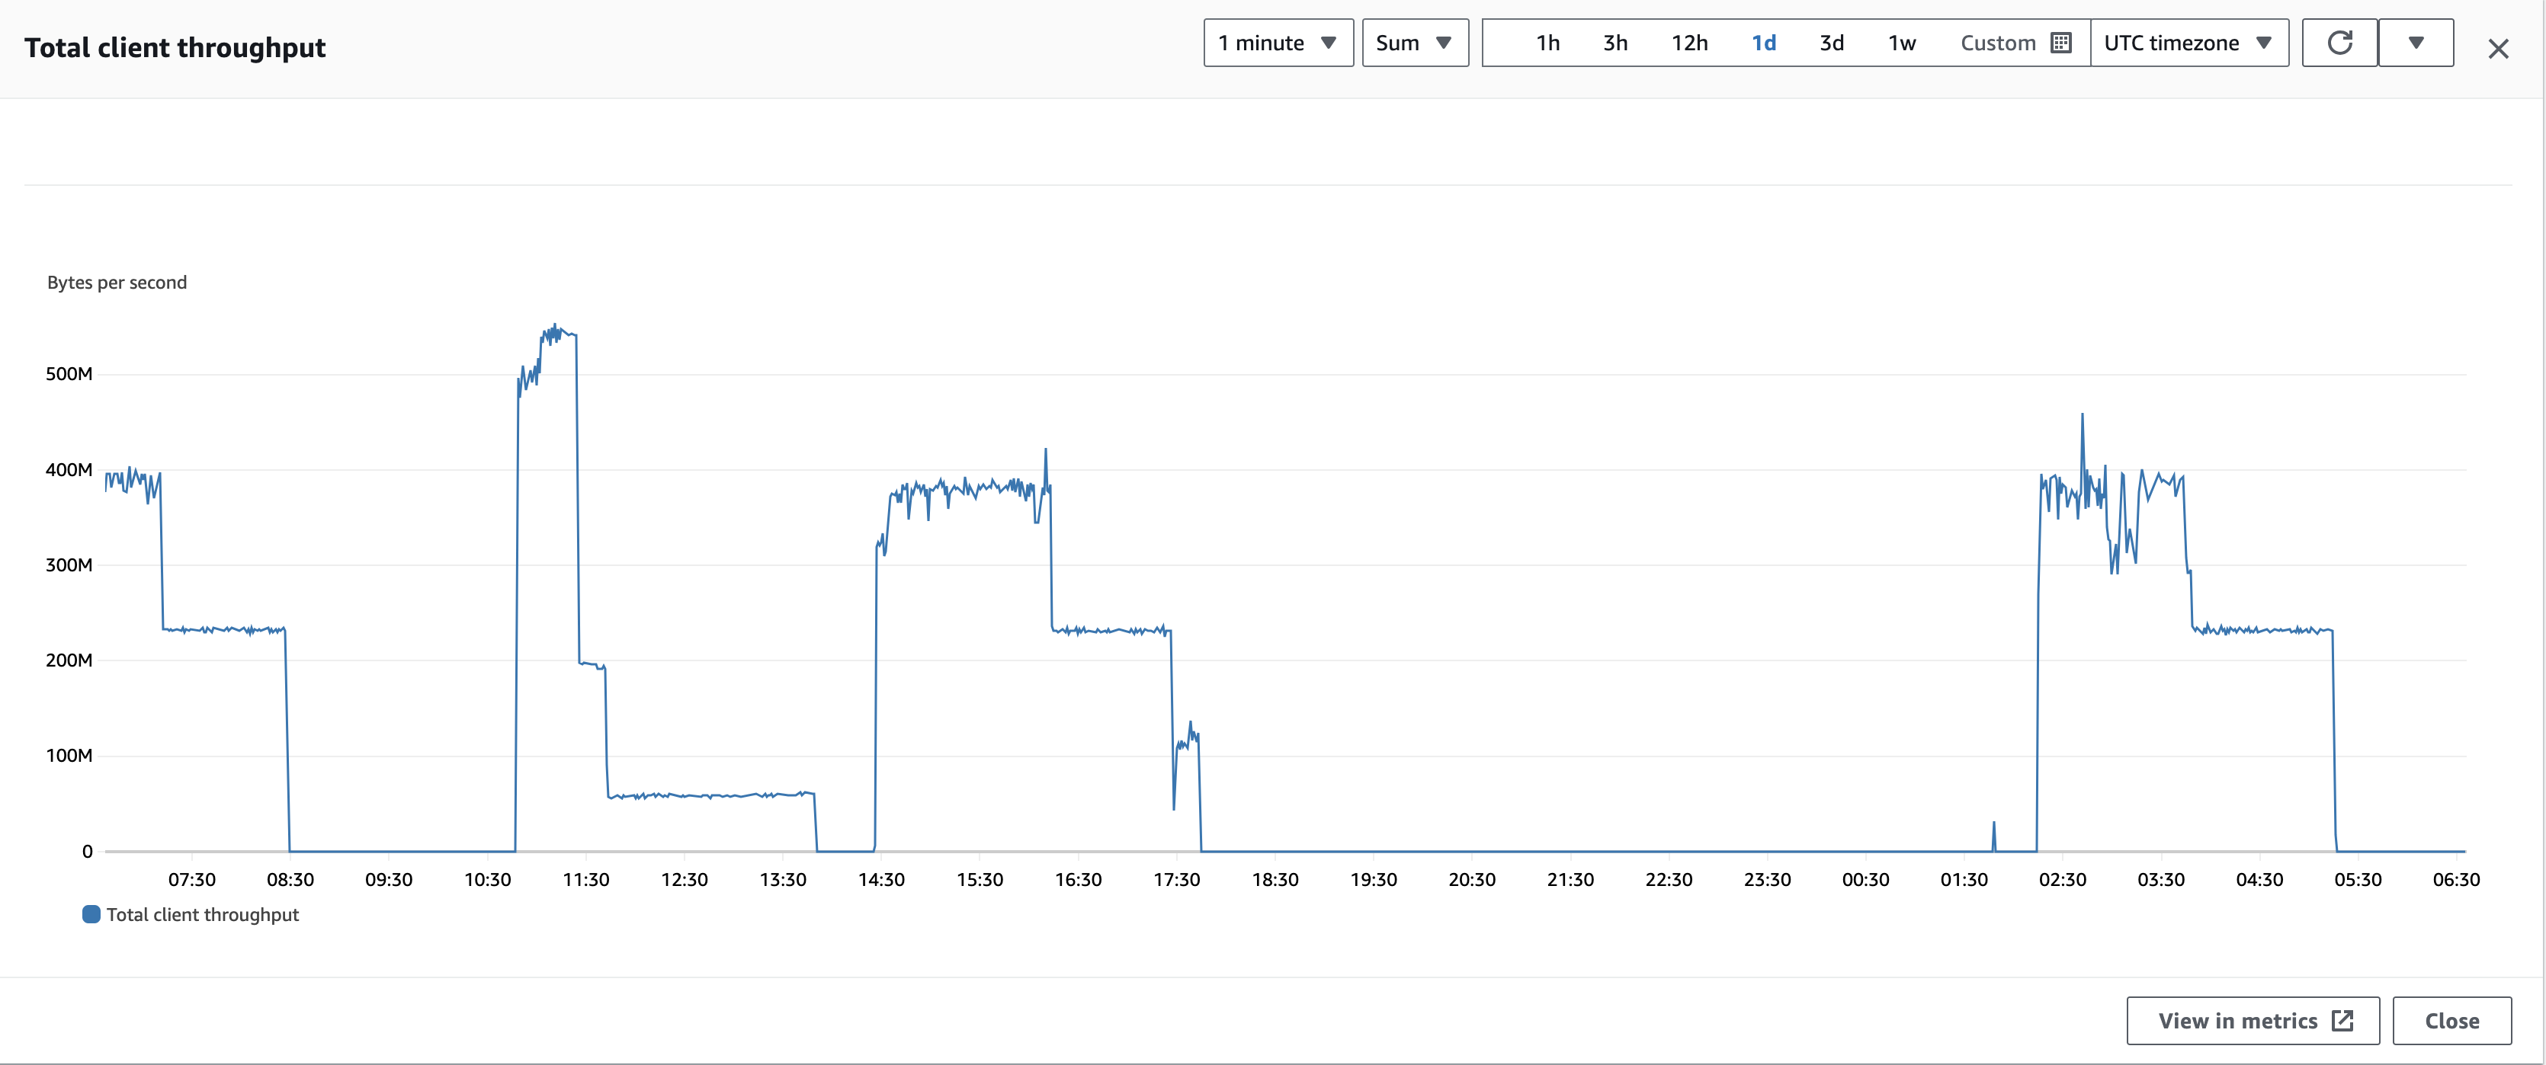Screen dimensions: 2546x1065
Task: Click the 100M y-axis label
Action: [69, 756]
